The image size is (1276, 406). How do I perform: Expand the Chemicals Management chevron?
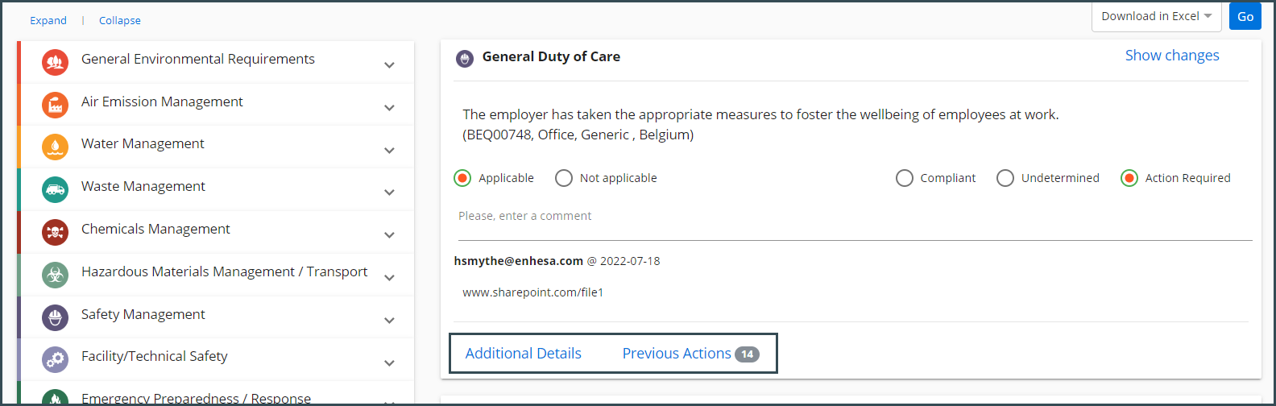(389, 234)
